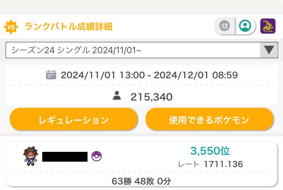Select the teal profile view toggle
Screen dimensions: 283x190
[245, 26]
